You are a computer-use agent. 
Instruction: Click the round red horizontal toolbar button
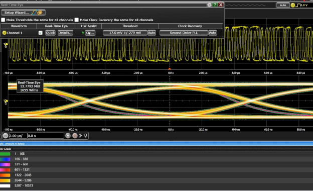pos(75,136)
